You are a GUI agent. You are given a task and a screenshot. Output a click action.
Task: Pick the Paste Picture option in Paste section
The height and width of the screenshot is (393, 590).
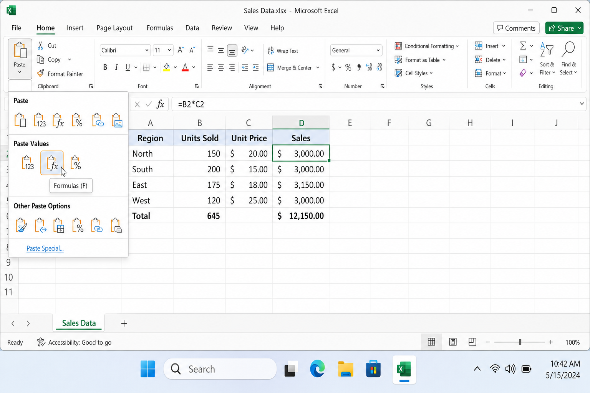(117, 120)
